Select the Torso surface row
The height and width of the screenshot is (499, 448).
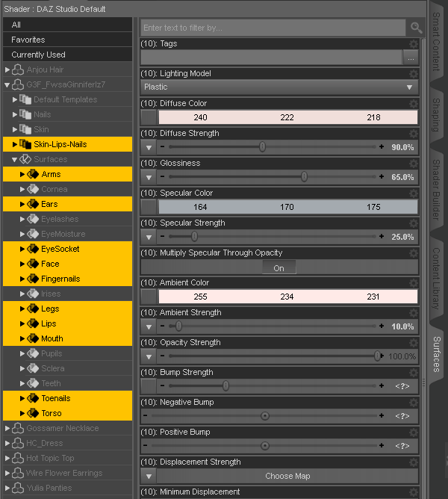click(x=67, y=413)
